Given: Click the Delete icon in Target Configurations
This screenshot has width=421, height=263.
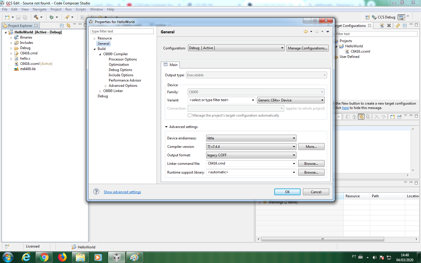Looking at the screenshot, I should [x=389, y=25].
